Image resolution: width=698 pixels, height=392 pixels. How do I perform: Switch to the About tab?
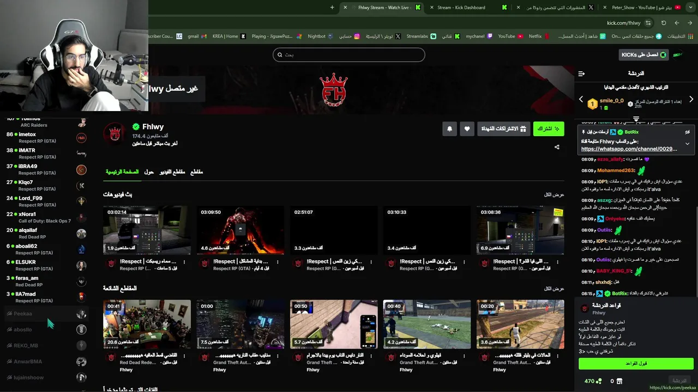click(x=149, y=172)
